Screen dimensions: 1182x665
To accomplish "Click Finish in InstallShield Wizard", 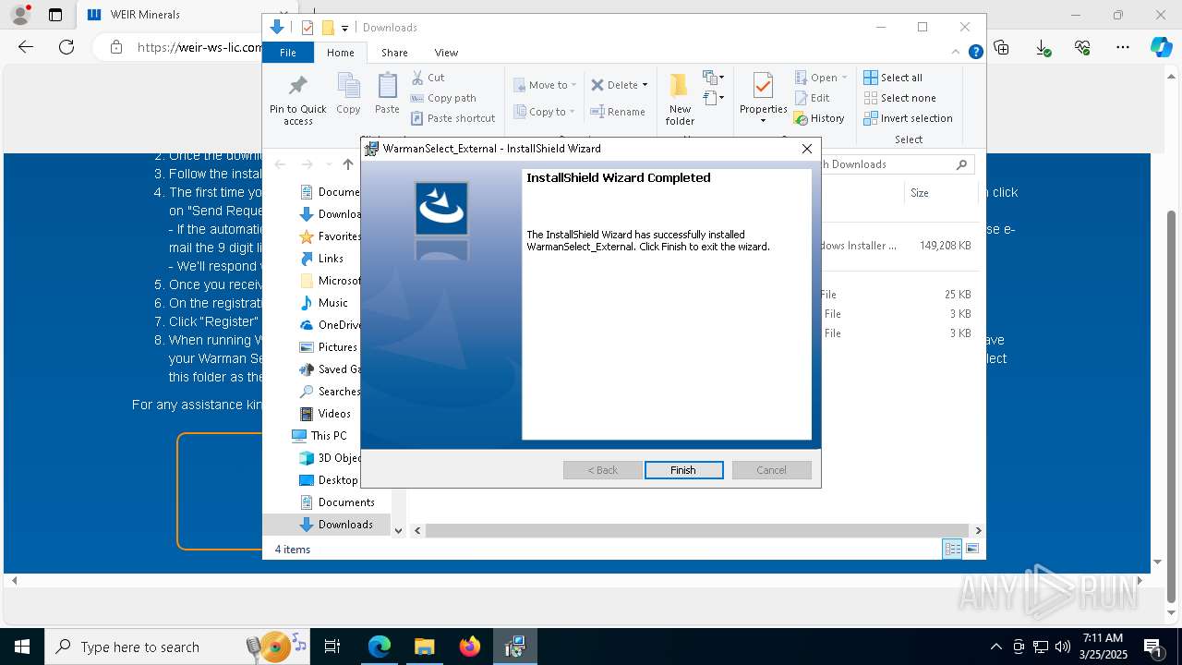I will [x=683, y=470].
